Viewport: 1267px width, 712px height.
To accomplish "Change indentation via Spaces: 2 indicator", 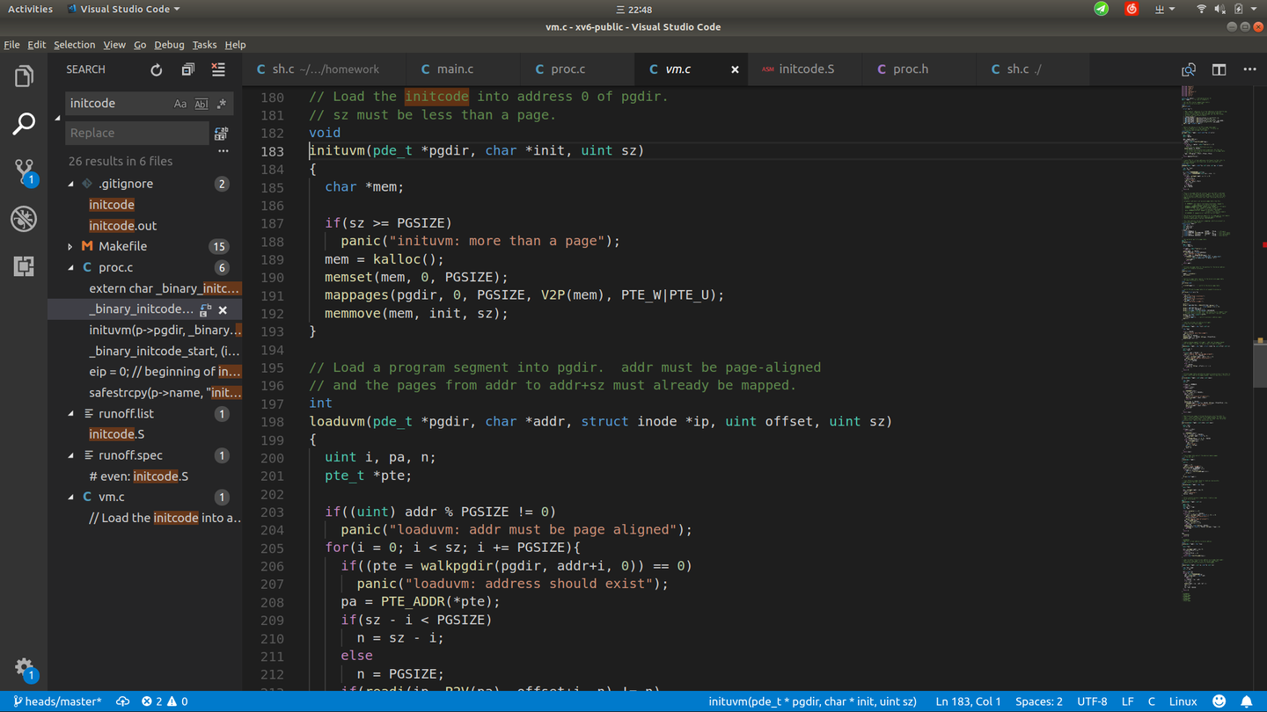I will click(1038, 701).
